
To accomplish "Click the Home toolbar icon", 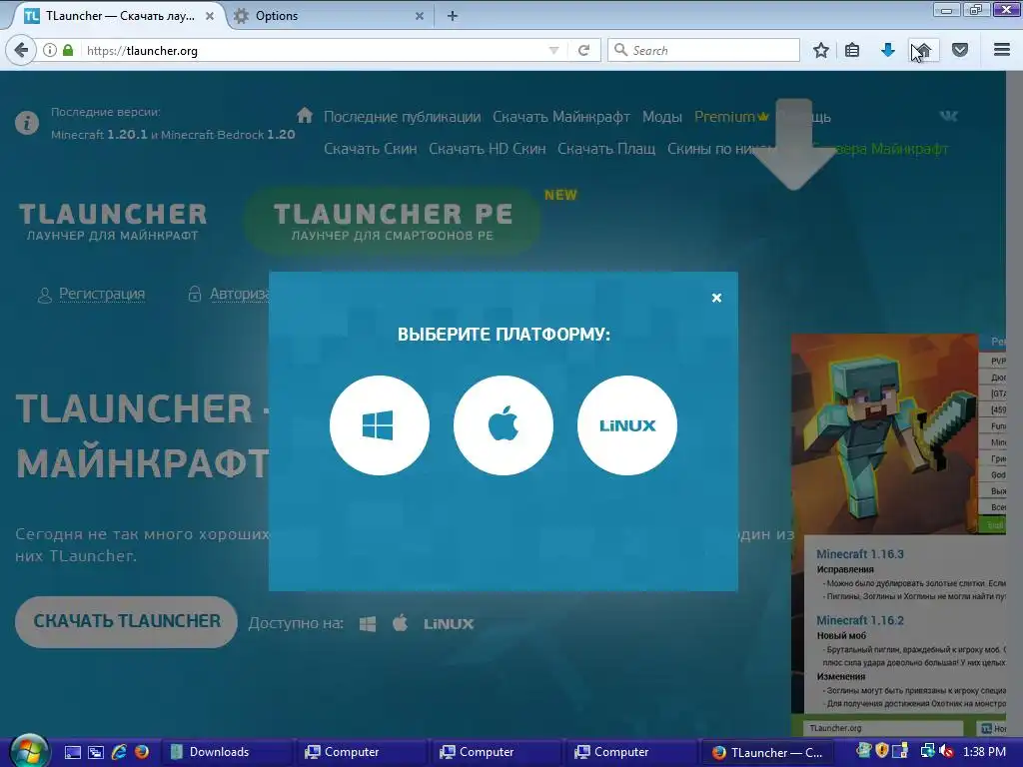I will (x=922, y=50).
